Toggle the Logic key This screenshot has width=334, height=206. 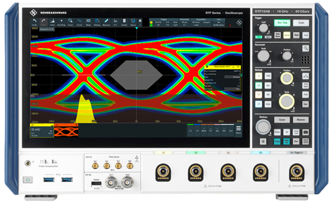tap(268, 76)
